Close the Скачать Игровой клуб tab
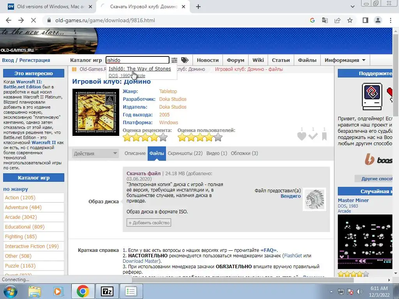The width and height of the screenshot is (399, 299). point(184,7)
